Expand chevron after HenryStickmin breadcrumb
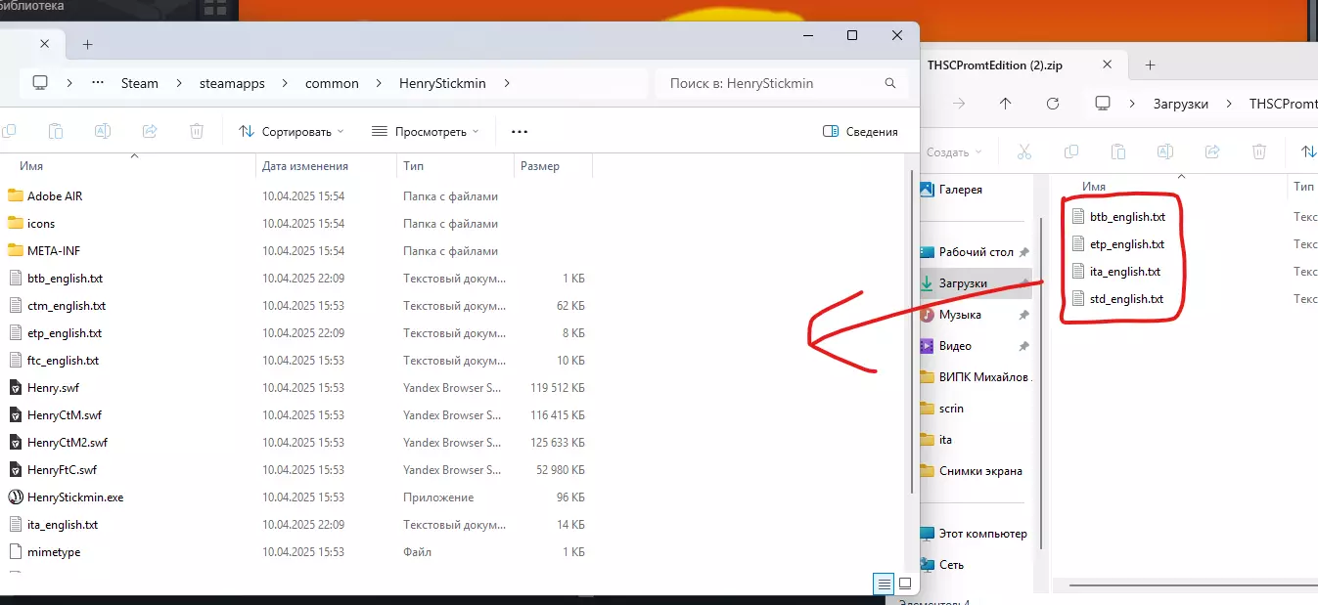The width and height of the screenshot is (1318, 605). 507,83
